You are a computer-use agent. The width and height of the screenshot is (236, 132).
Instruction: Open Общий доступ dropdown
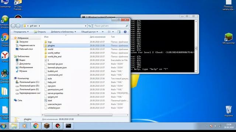(x=89, y=32)
